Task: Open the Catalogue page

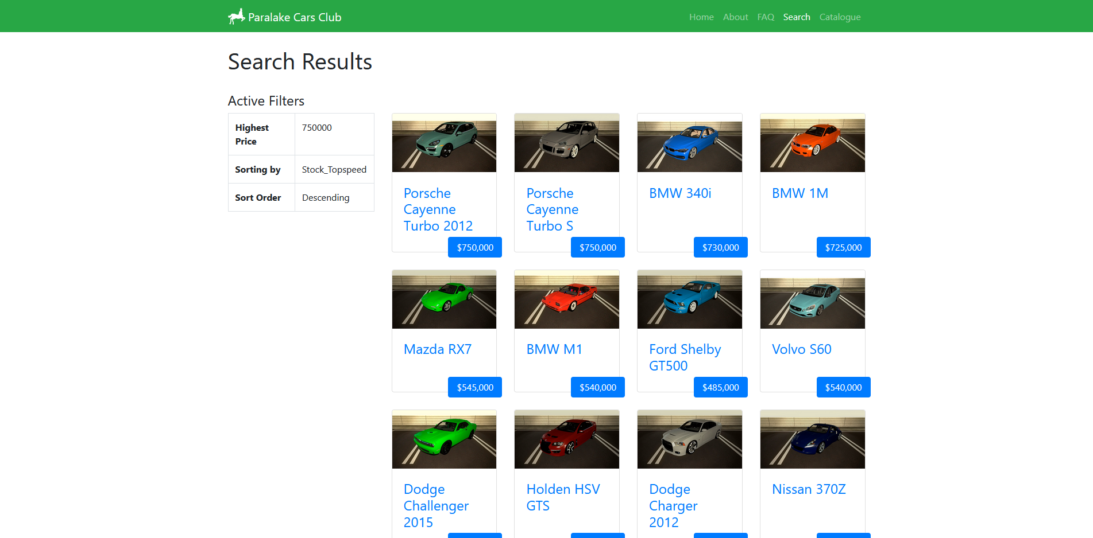Action: point(840,17)
